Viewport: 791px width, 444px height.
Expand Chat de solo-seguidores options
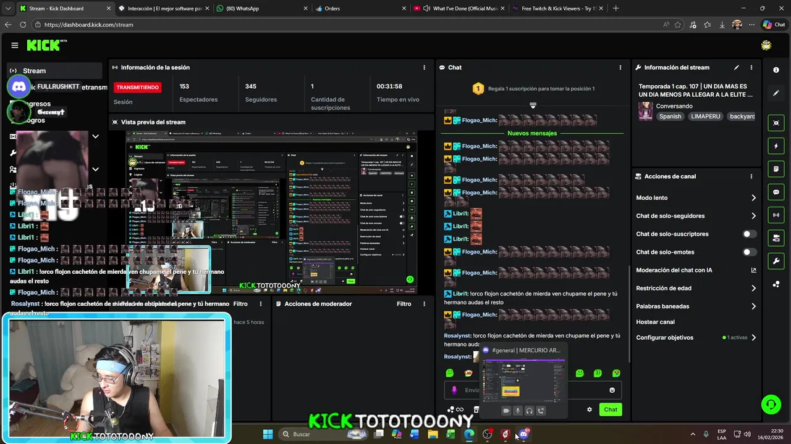[x=753, y=216]
